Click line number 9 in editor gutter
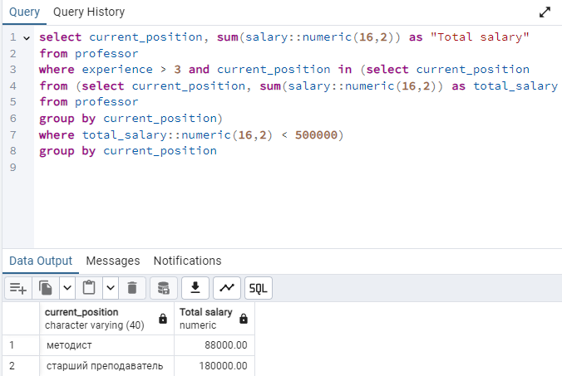This screenshot has width=562, height=376. (13, 167)
